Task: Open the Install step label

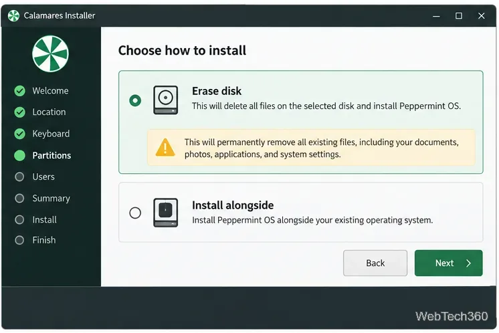Action: point(44,220)
